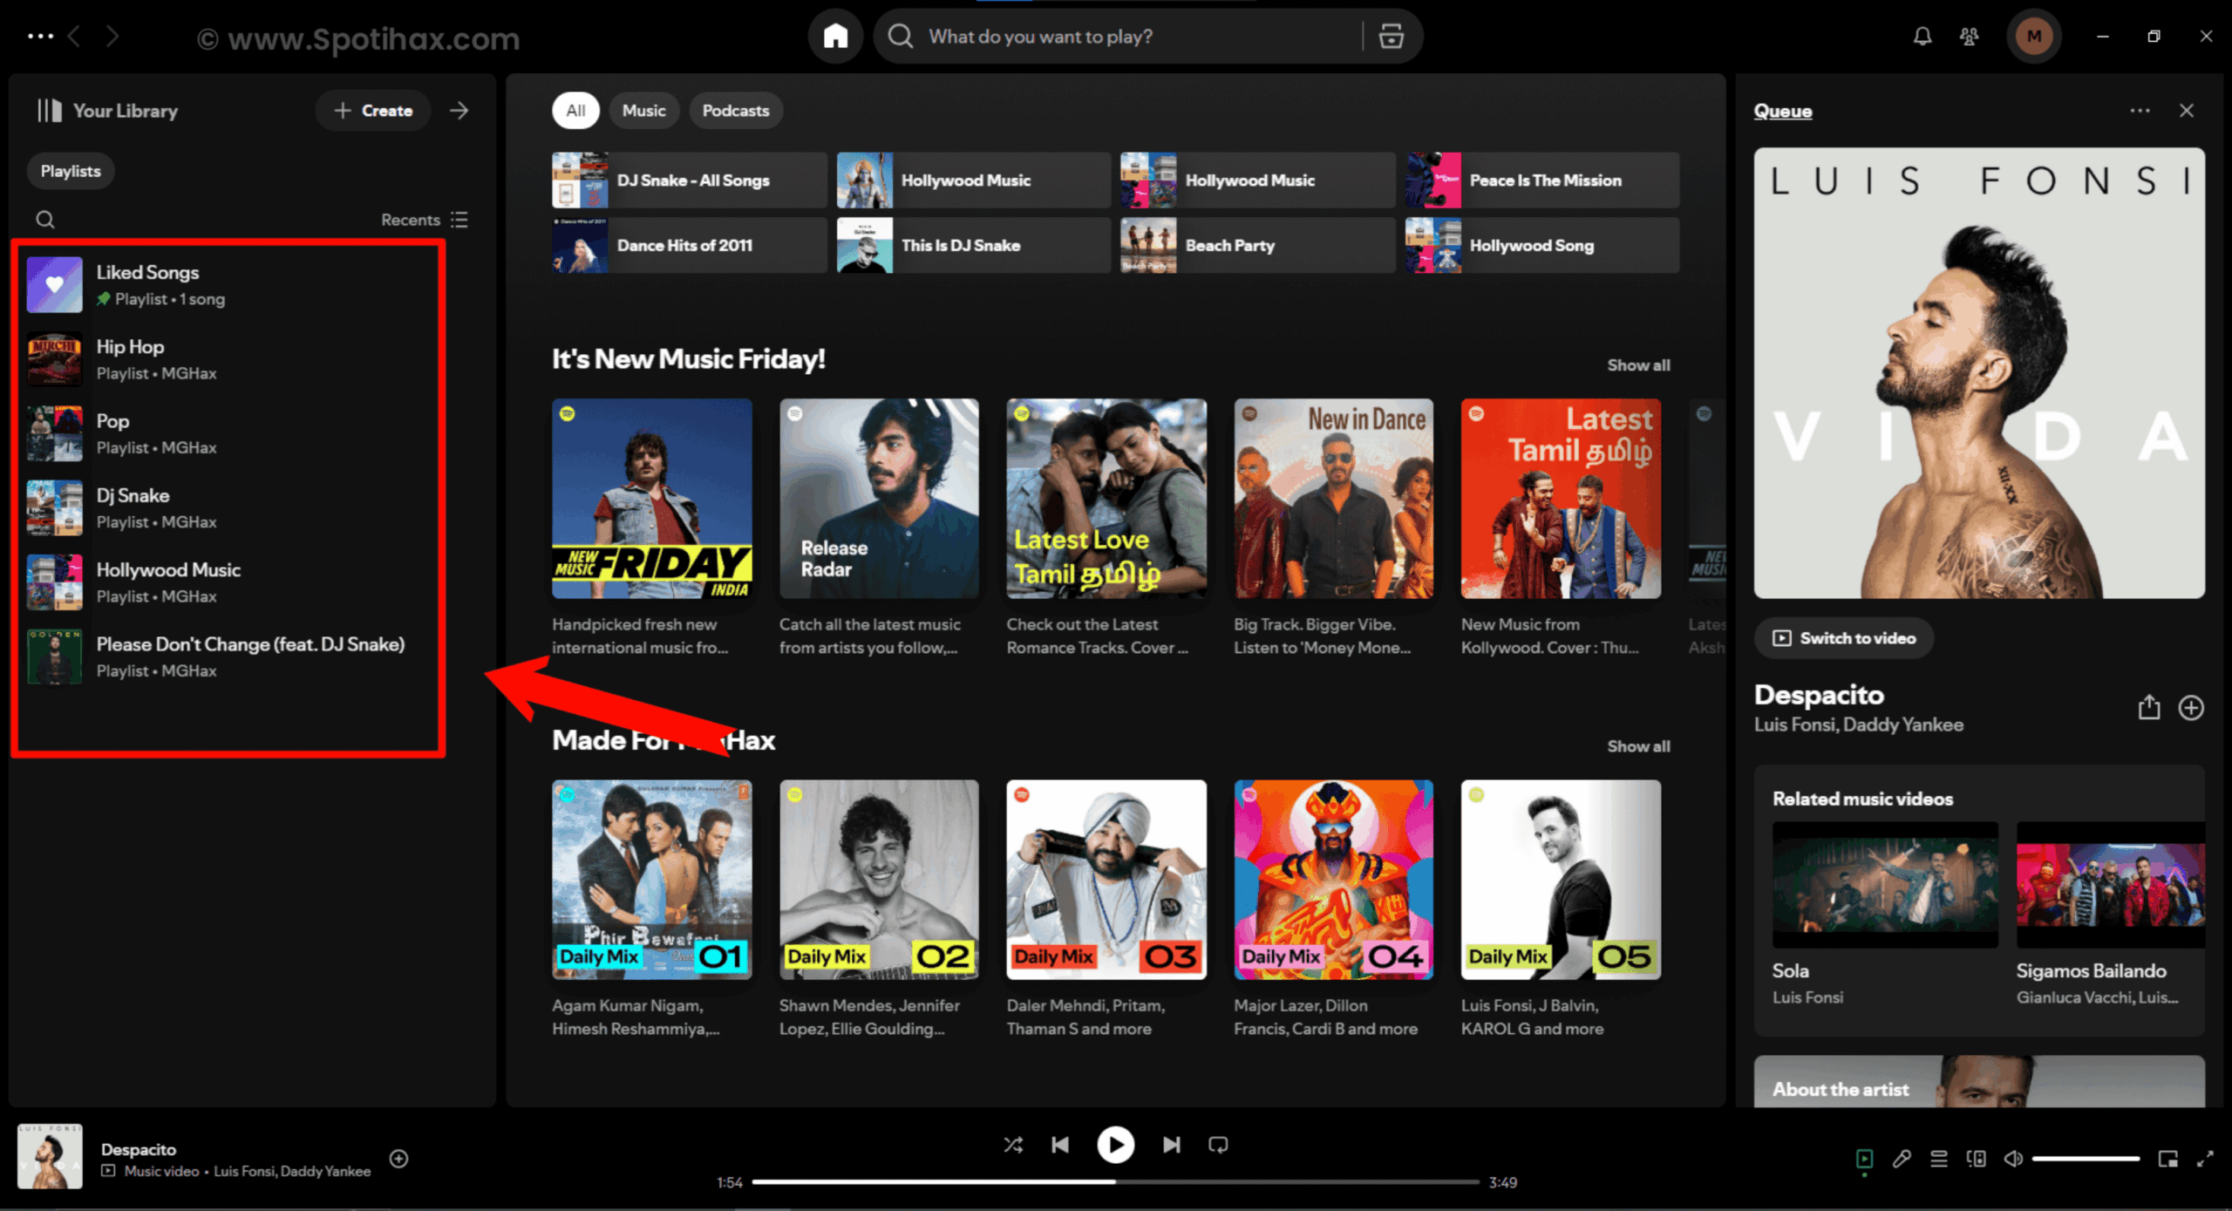Toggle shuffle playback
The image size is (2232, 1211).
(1012, 1145)
